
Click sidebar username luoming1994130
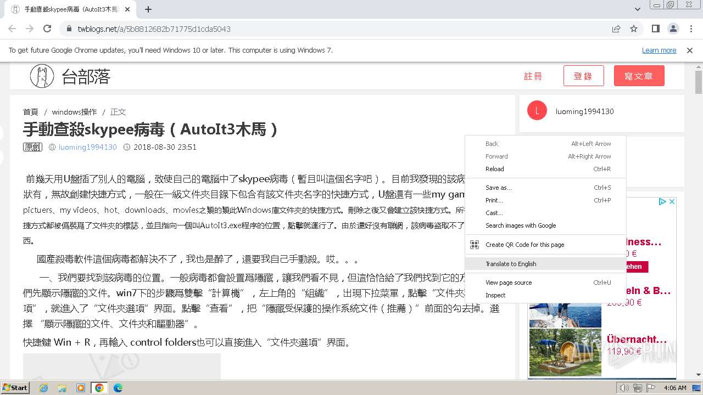[x=584, y=111]
